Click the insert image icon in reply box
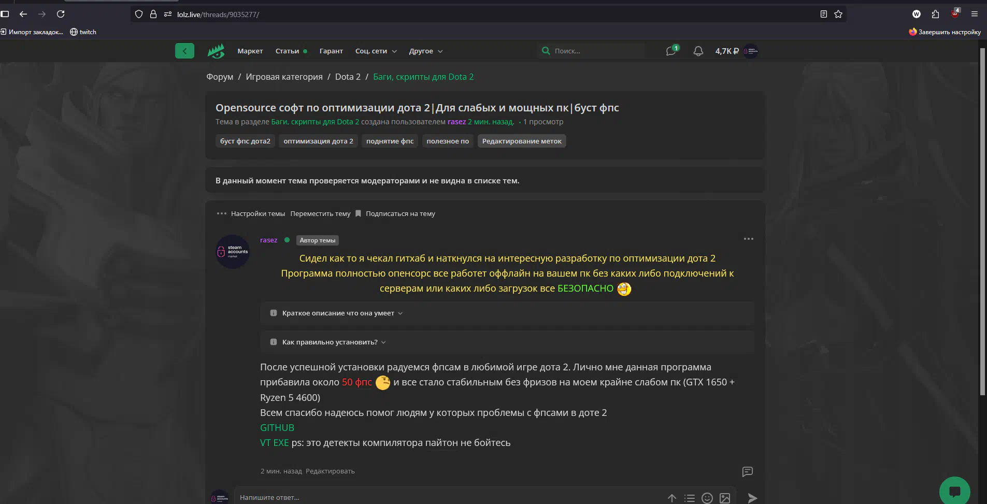Screen dimensions: 987x504 click(725, 498)
